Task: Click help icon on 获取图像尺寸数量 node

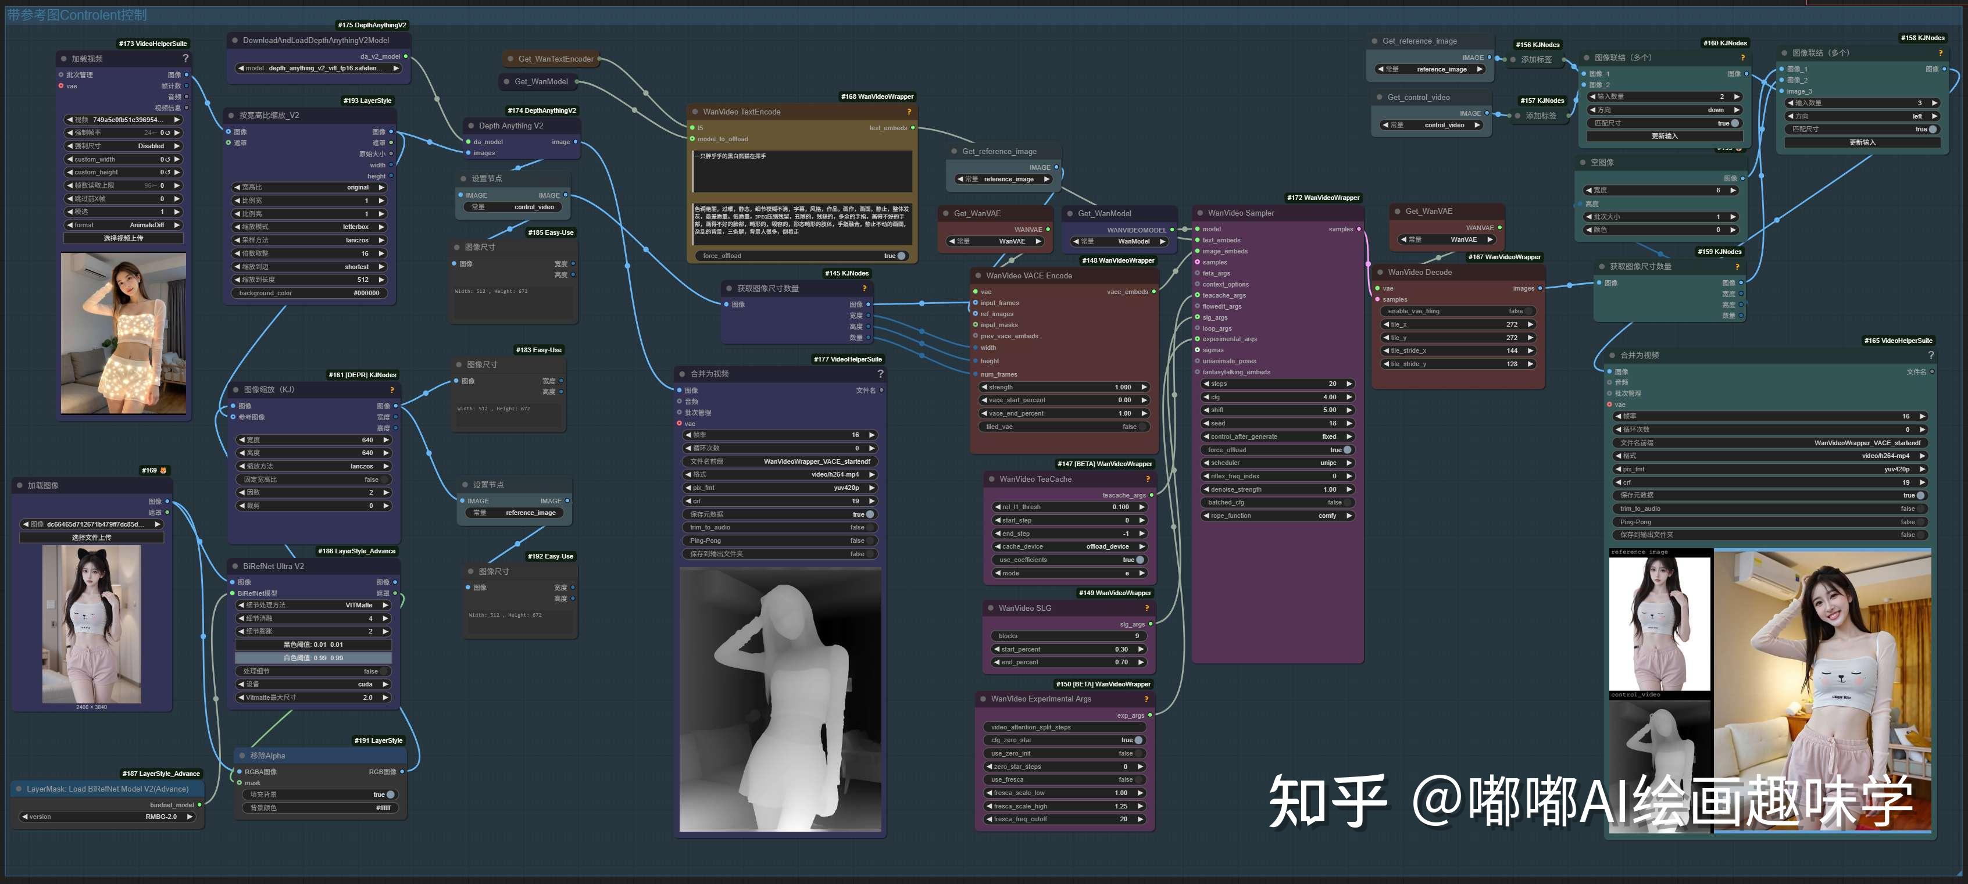Action: pyautogui.click(x=863, y=289)
